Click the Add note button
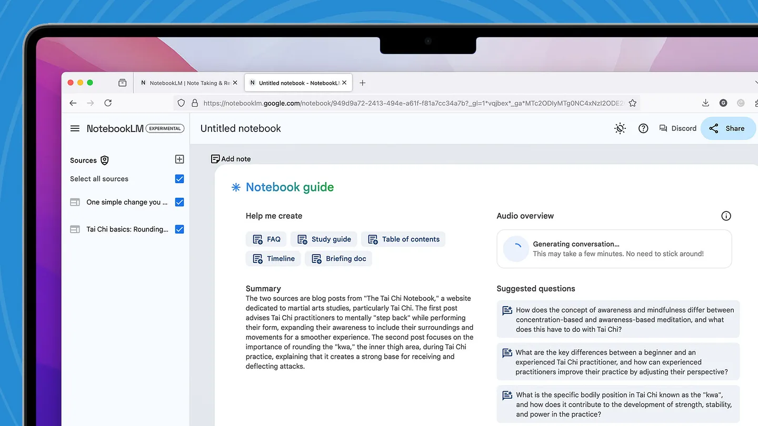Image resolution: width=758 pixels, height=426 pixels. 231,159
